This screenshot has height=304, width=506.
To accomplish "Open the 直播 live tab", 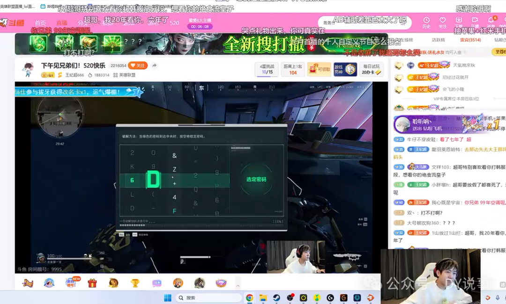I will tap(62, 23).
